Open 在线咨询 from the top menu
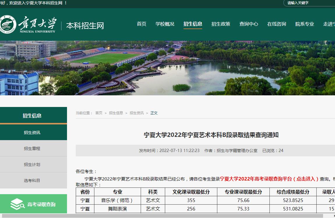 click(x=277, y=24)
